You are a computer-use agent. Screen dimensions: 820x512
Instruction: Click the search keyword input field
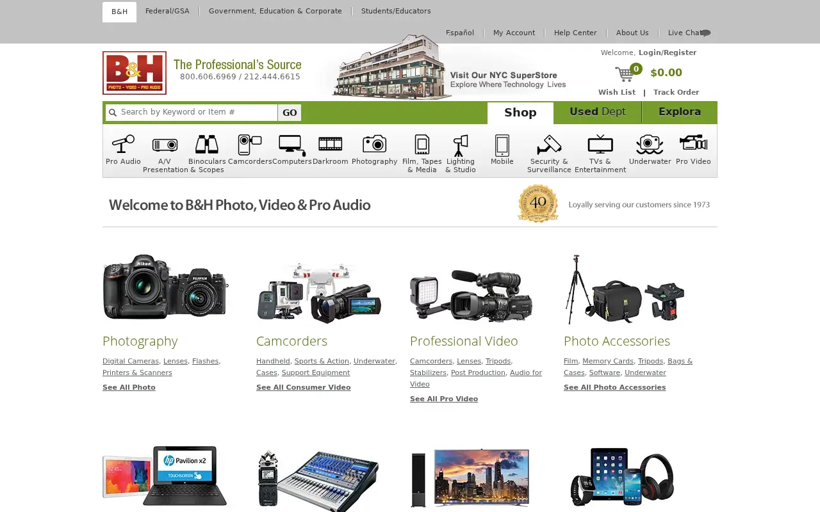pyautogui.click(x=198, y=112)
